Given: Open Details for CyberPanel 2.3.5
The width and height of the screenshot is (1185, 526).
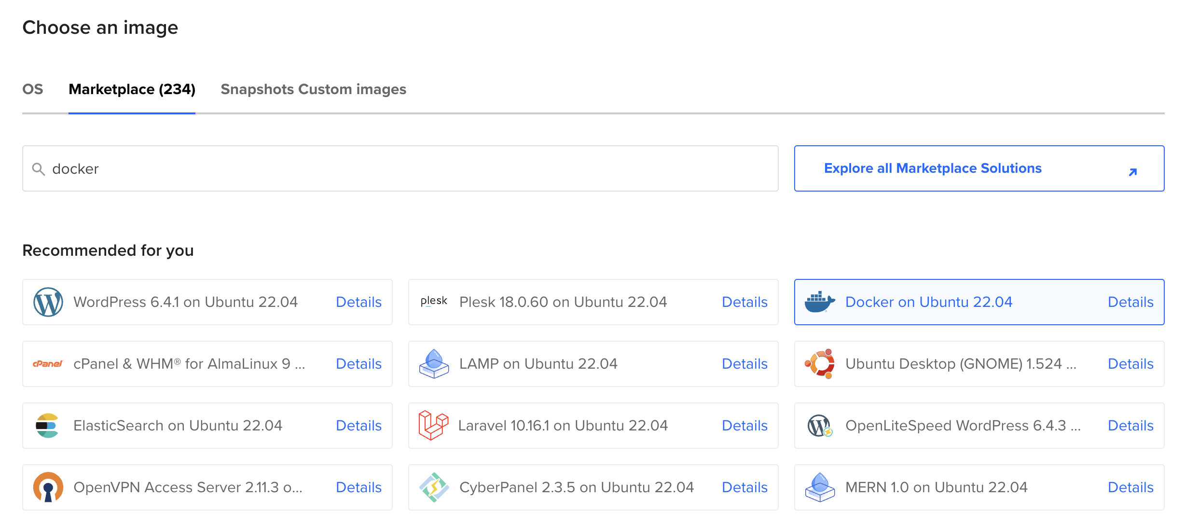Looking at the screenshot, I should click(744, 487).
